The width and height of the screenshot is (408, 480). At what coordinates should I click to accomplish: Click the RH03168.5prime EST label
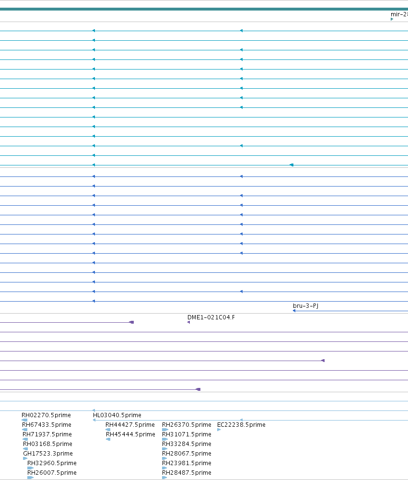47,444
